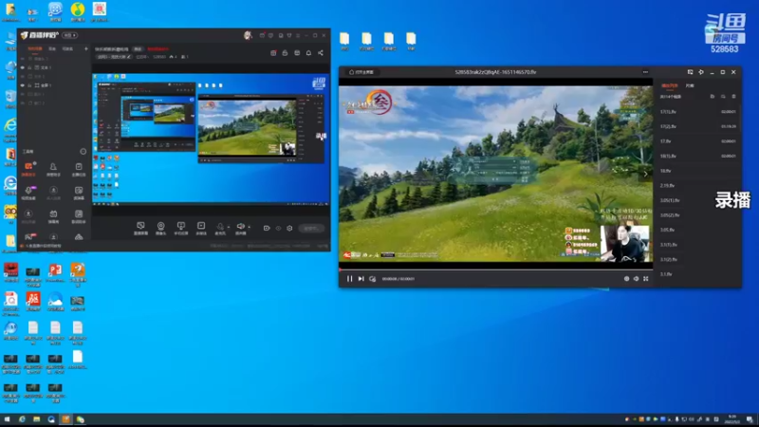Select 17(2).flv in the playlist
759x427 pixels.
point(697,126)
